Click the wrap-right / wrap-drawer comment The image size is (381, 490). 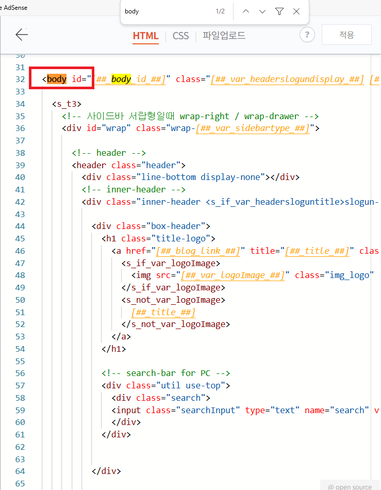[190, 116]
